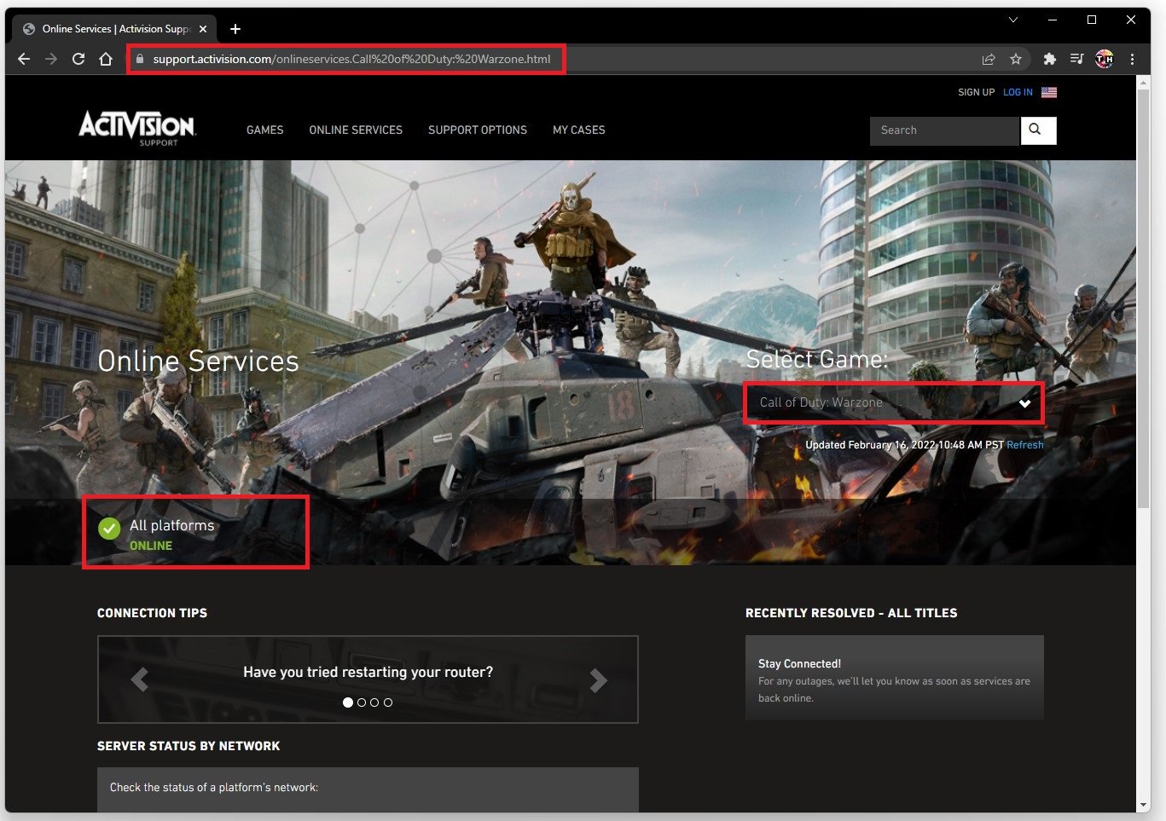Image resolution: width=1166 pixels, height=821 pixels.
Task: Reload the page using the refresh icon
Action: 78,59
